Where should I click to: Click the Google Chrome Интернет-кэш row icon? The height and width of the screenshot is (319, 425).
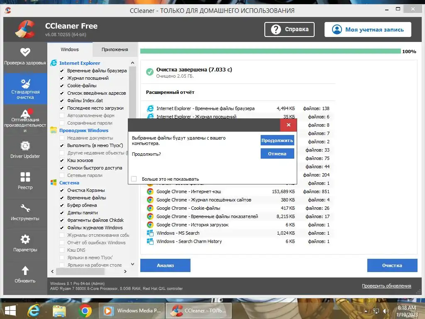point(150,191)
